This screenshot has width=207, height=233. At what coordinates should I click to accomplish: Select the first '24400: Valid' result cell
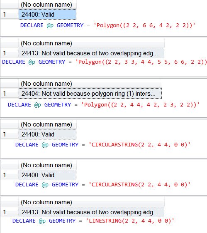click(x=47, y=15)
